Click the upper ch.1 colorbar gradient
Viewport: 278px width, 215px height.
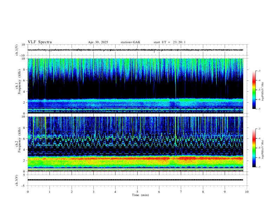[254, 90]
